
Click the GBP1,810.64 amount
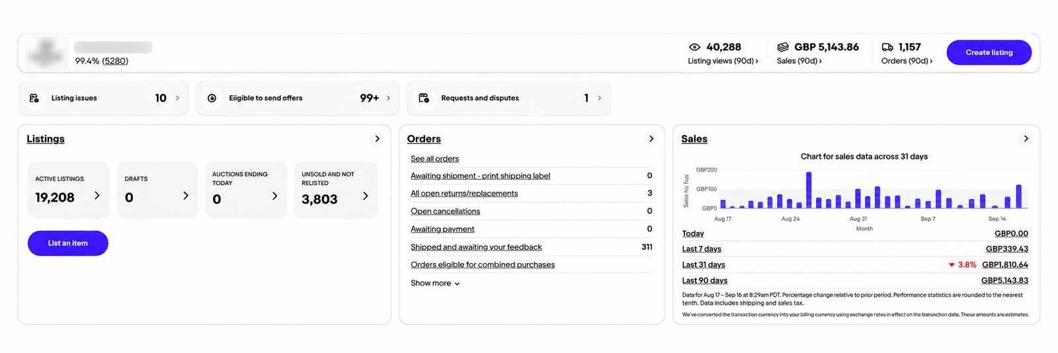(1005, 265)
